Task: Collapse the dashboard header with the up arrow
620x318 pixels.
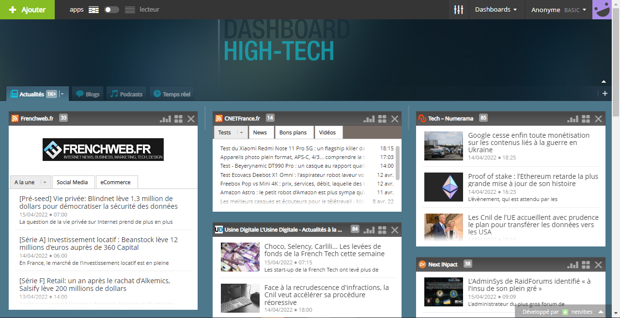Action: click(x=604, y=82)
